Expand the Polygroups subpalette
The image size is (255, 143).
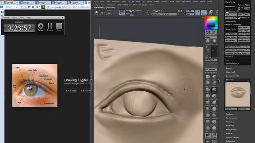pos(231,130)
